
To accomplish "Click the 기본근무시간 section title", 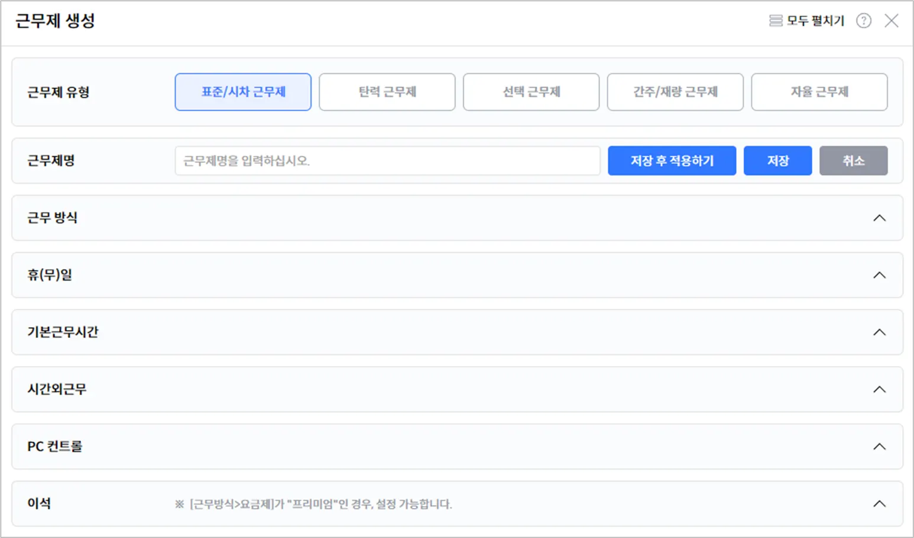I will 63,332.
